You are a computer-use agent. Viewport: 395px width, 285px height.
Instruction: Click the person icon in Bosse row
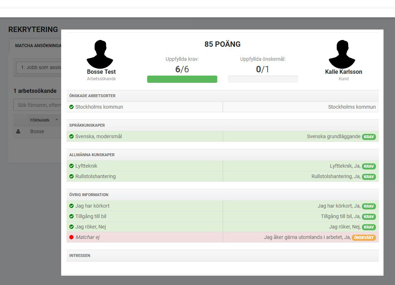[18, 131]
